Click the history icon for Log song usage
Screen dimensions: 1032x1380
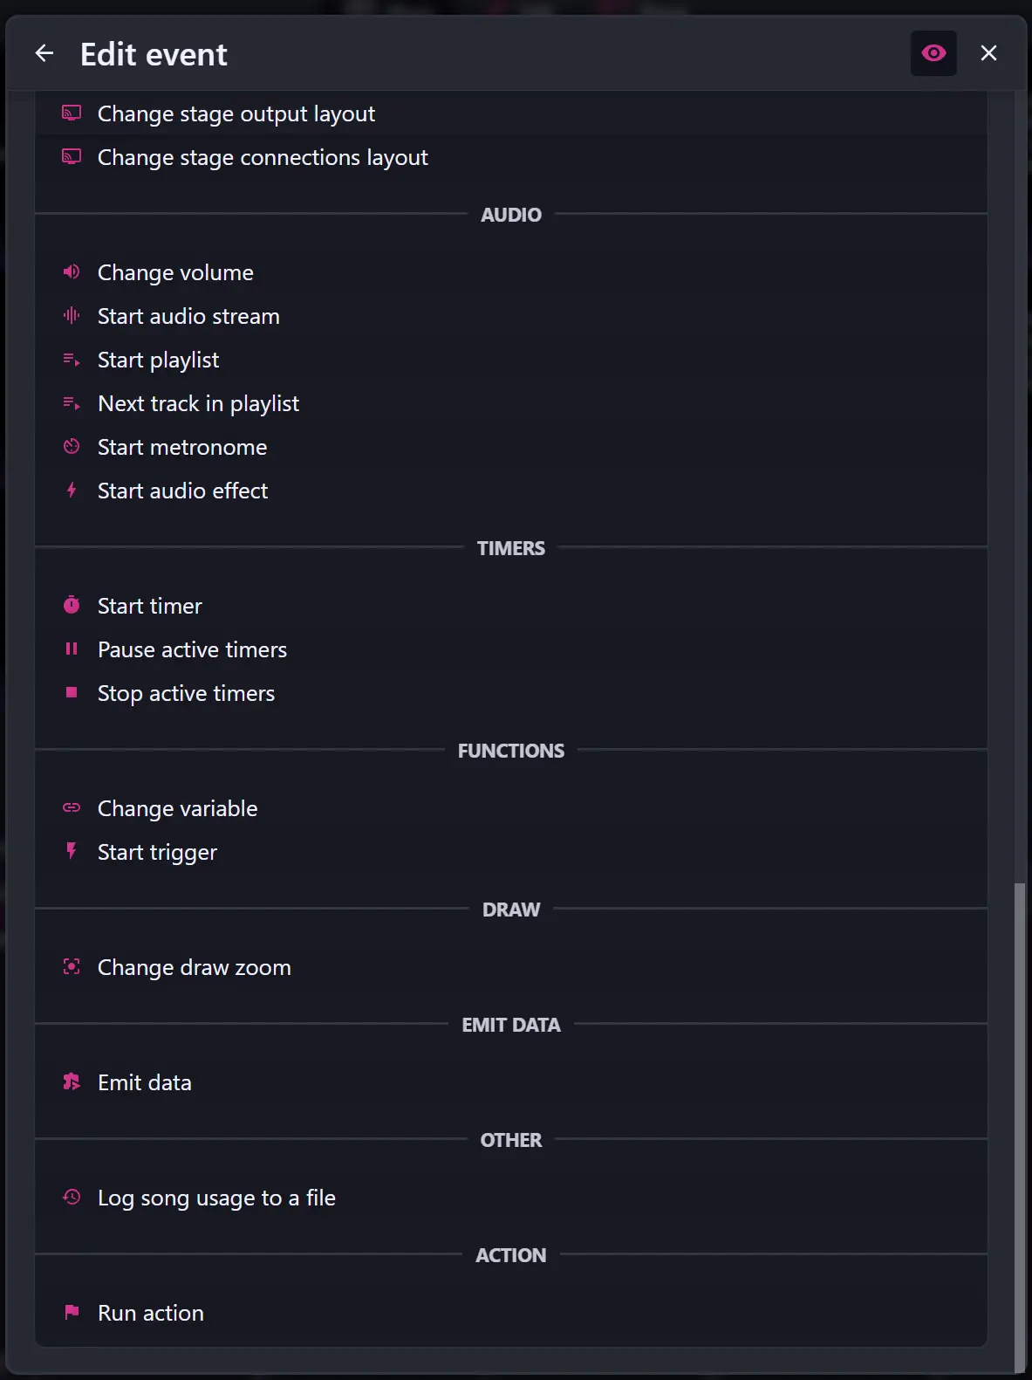[x=72, y=1198]
